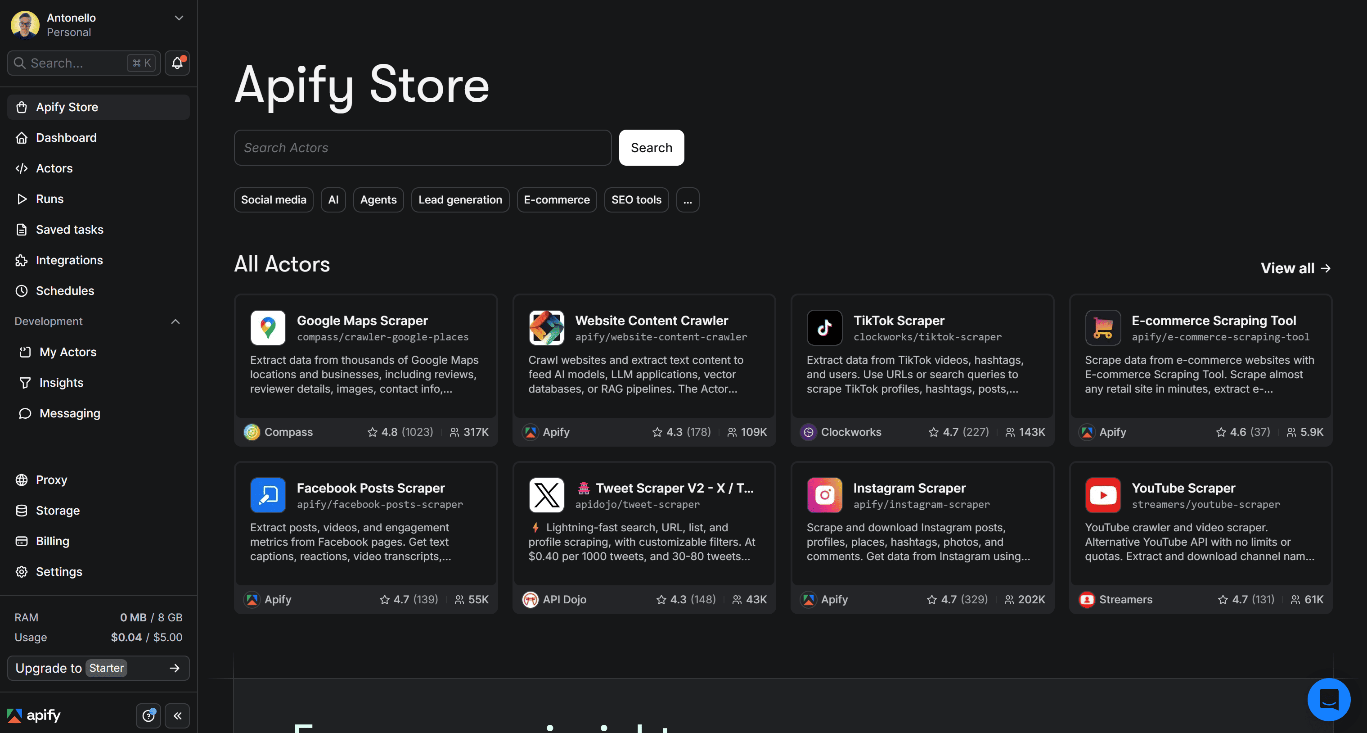
Task: Select the Integrations icon
Action: pos(22,260)
